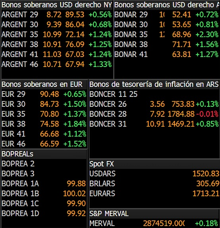Click BONAR 38 price 71.71
This screenshot has width=220, height=228.
tap(181, 44)
